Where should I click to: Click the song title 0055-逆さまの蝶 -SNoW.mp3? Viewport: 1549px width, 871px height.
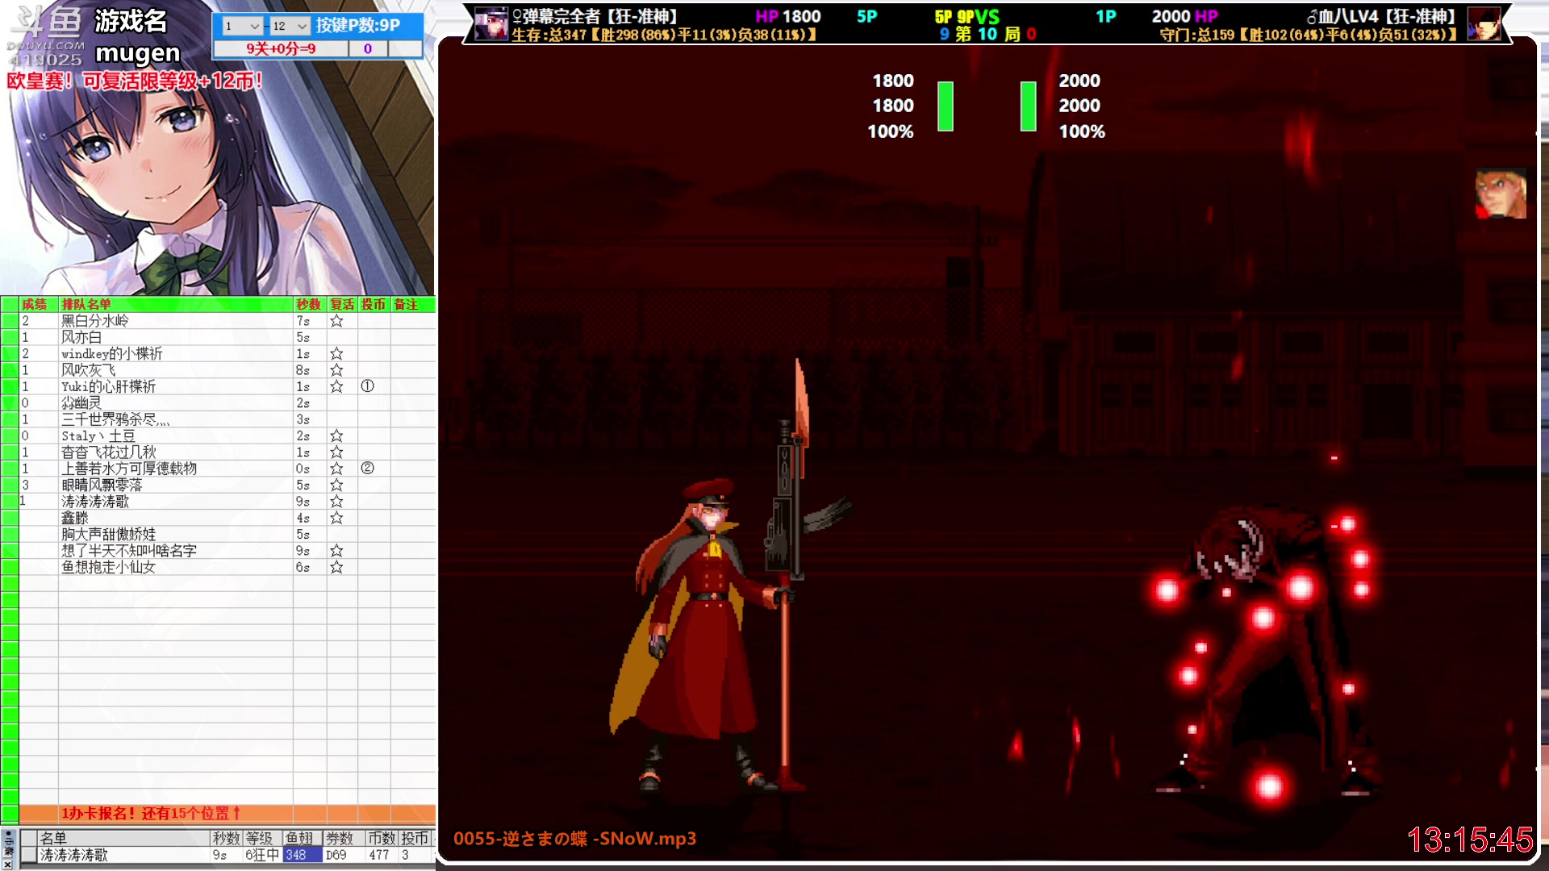(574, 839)
